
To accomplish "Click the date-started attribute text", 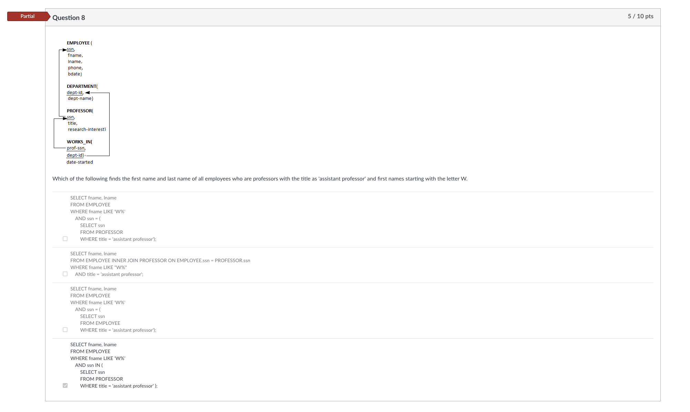I will pos(80,162).
